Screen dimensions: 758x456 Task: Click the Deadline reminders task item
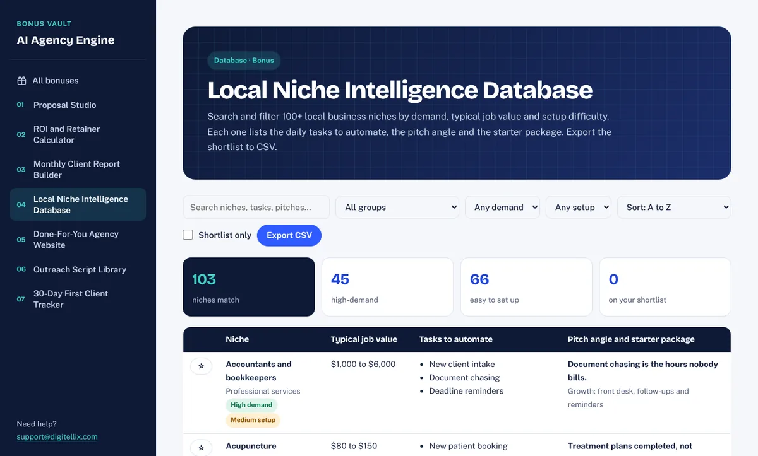click(466, 390)
